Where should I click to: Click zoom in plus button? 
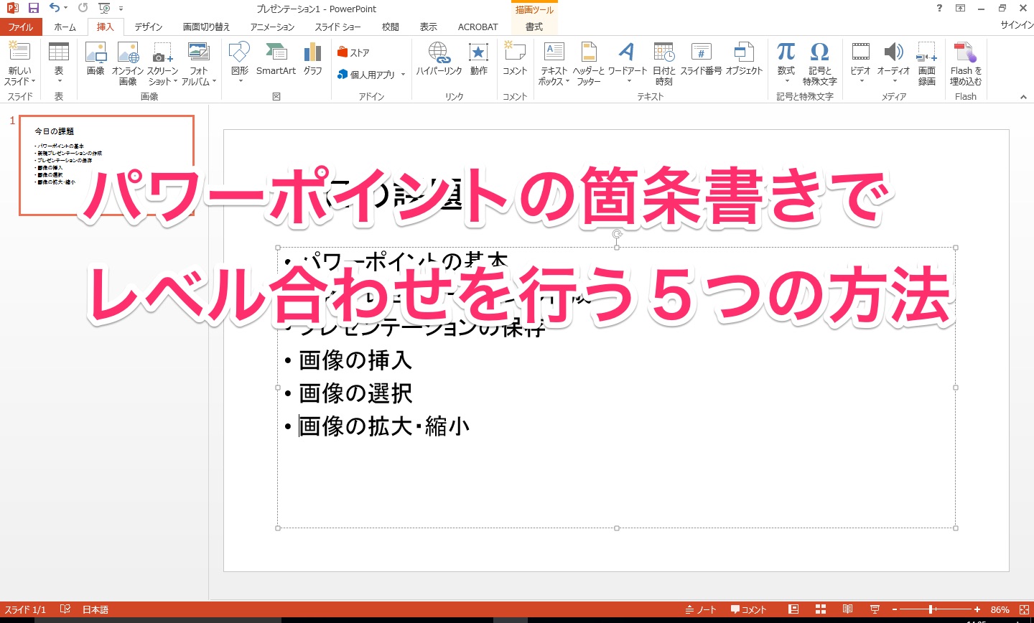tap(977, 609)
